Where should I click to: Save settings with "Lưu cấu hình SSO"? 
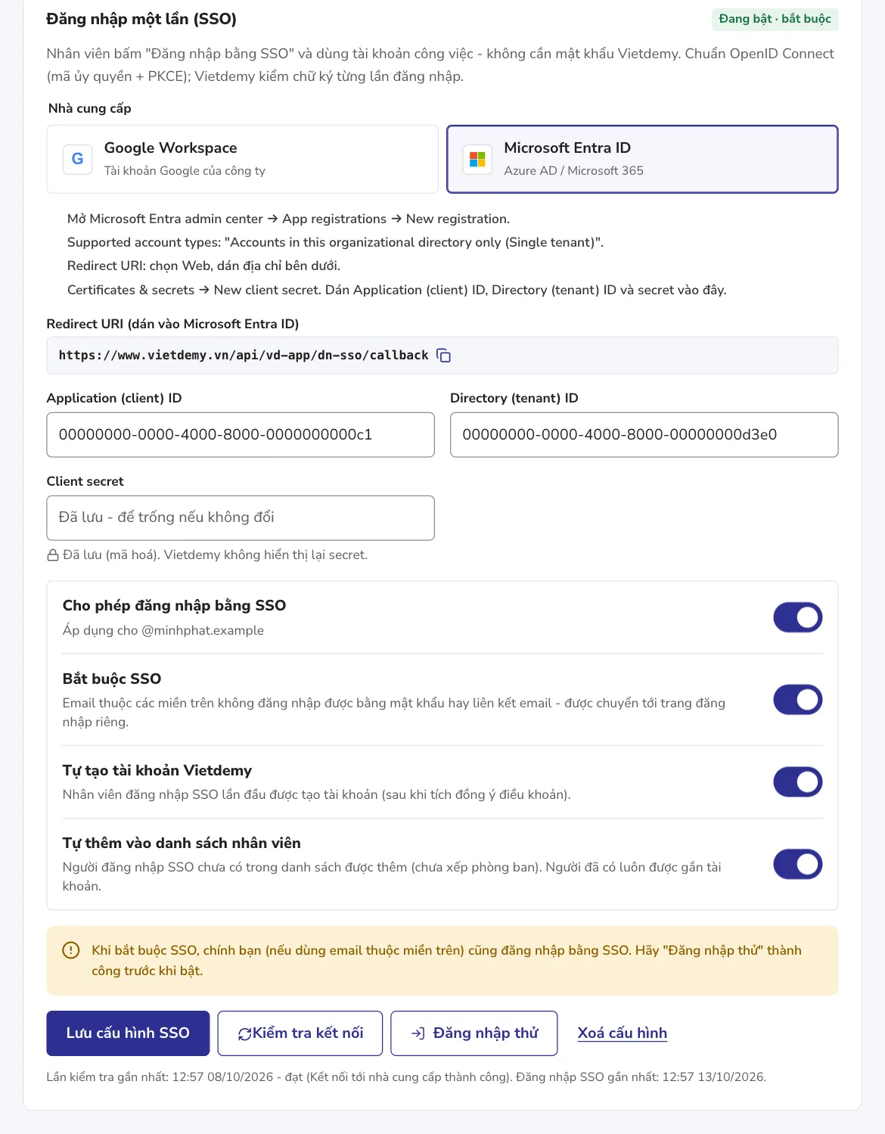coord(128,1033)
